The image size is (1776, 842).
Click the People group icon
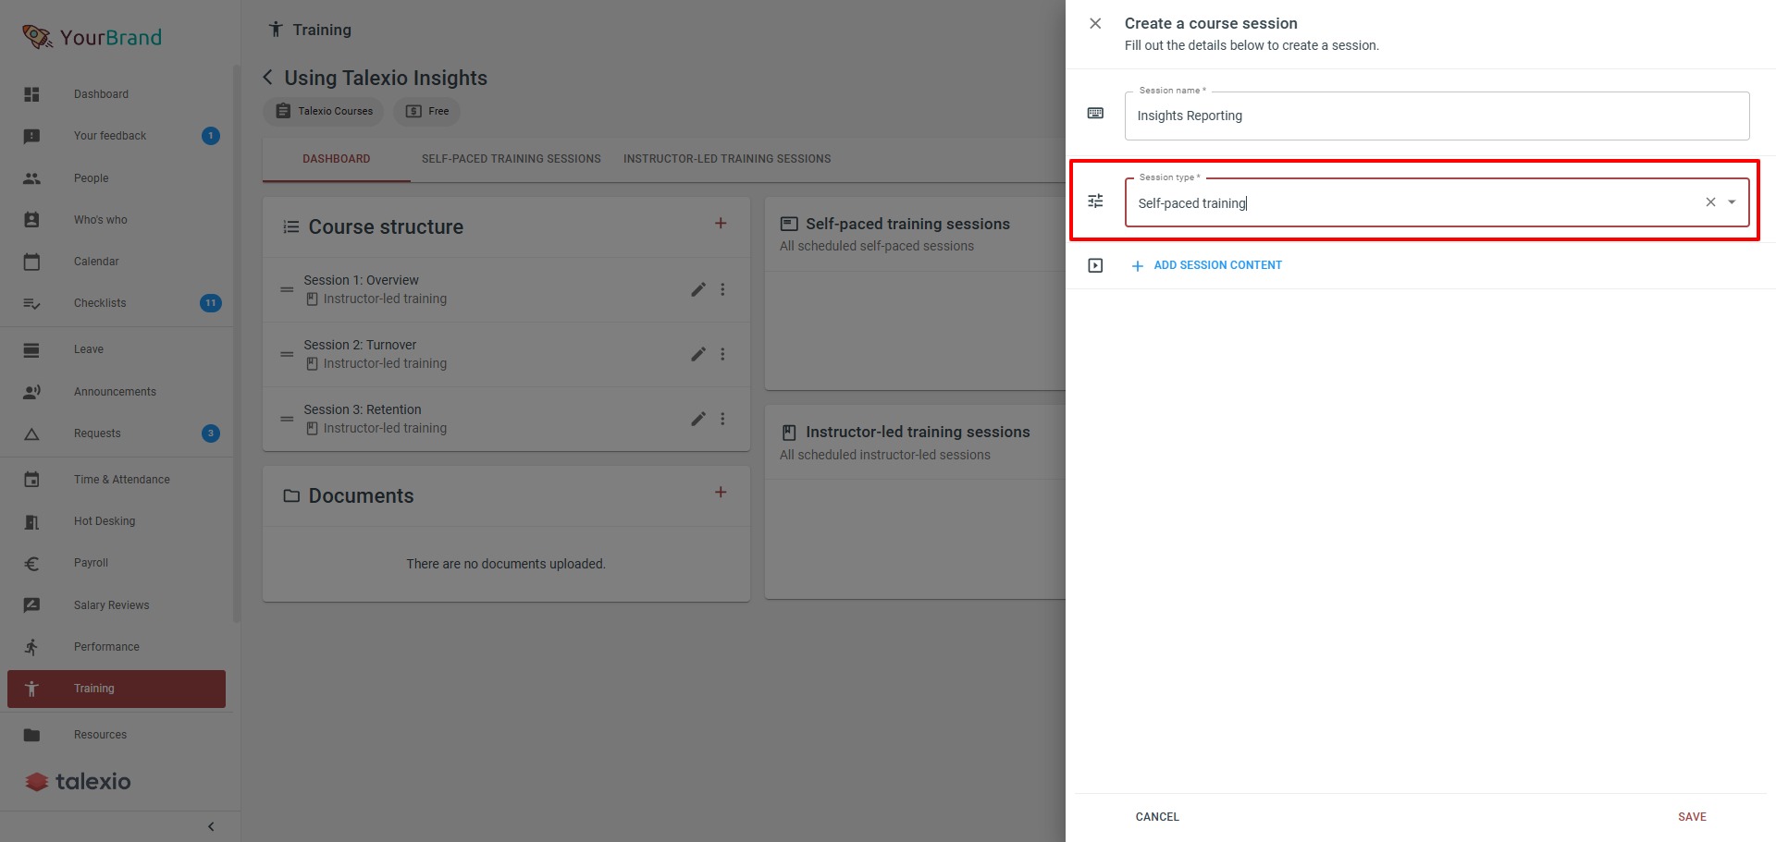[x=31, y=178]
